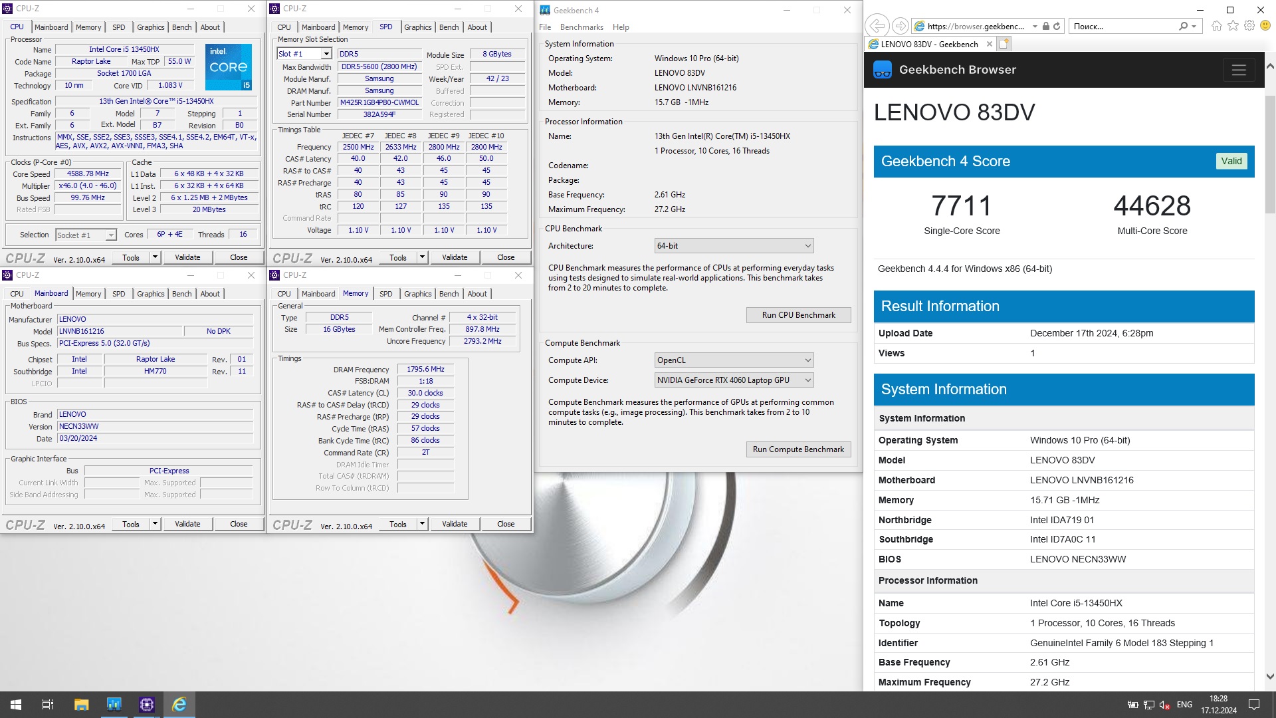
Task: Click the CPU-Z taskbar icon
Action: (x=146, y=705)
